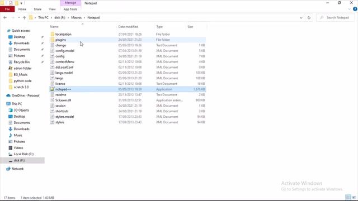Open adrian folder in sidebar
The width and height of the screenshot is (358, 201).
click(22, 68)
